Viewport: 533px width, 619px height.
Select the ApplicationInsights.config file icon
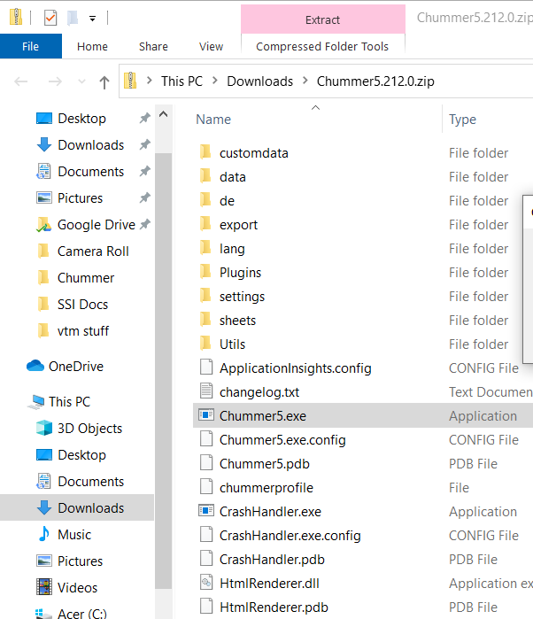point(206,367)
